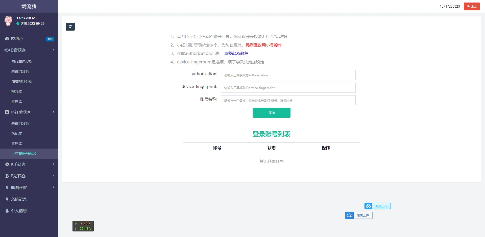Screen dimensions: 485x237
Task: Click the 小红薯获客 sidebar icon
Action: point(7,112)
